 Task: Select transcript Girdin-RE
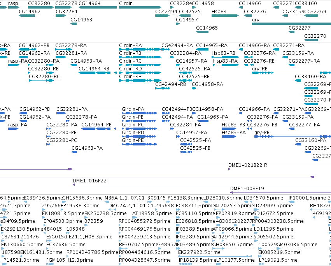coord(140,80)
